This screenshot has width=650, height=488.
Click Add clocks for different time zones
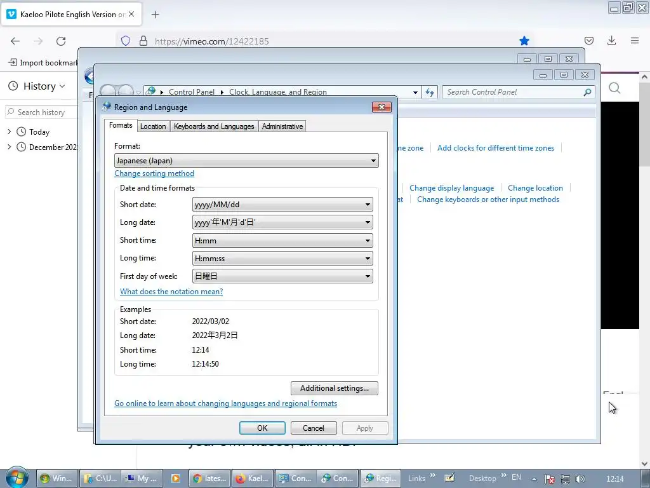point(495,147)
